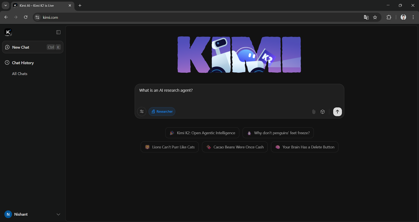
Task: Attach a file with paperclip icon
Action: (x=314, y=112)
